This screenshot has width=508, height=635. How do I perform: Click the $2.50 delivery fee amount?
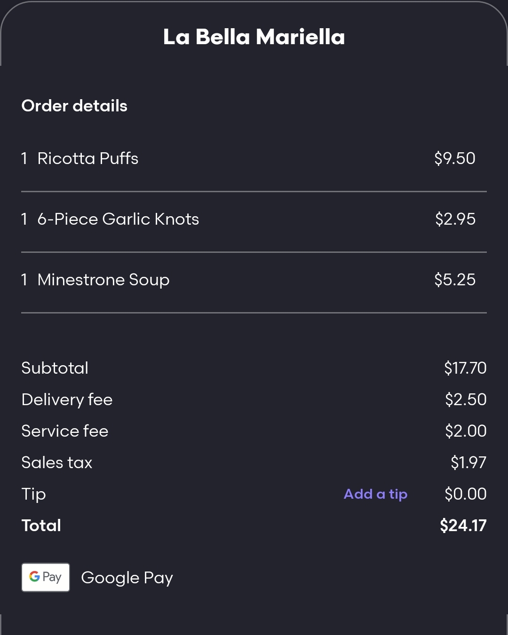point(465,400)
